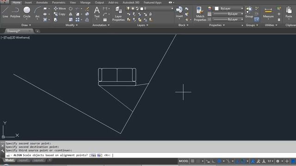This screenshot has width=296, height=166.
Task: Click the Fillet tool icon
Action: (78, 14)
